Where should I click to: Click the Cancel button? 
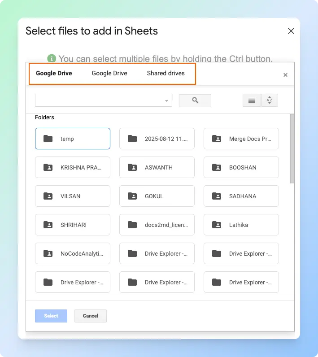tap(90, 316)
